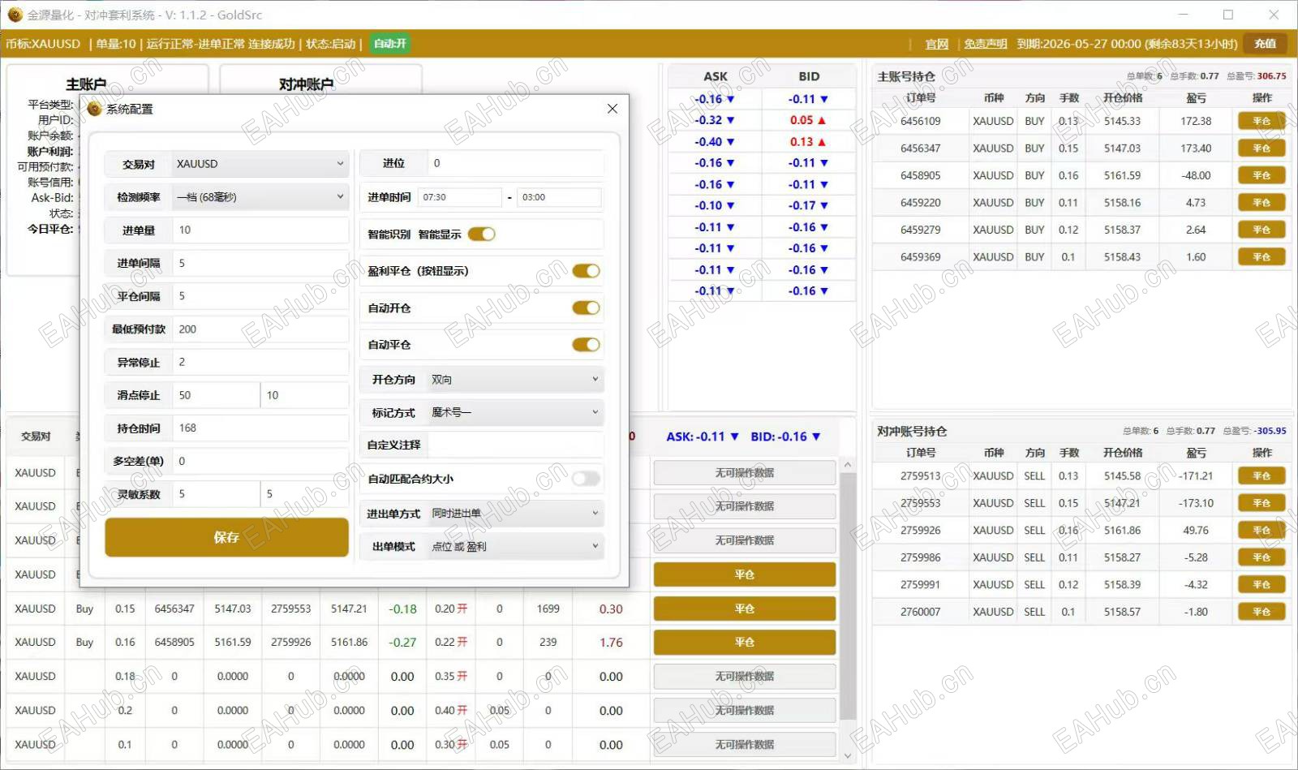The image size is (1298, 770).
Task: Click the wide 平仓 button in the 5147.03 pair row
Action: [745, 609]
